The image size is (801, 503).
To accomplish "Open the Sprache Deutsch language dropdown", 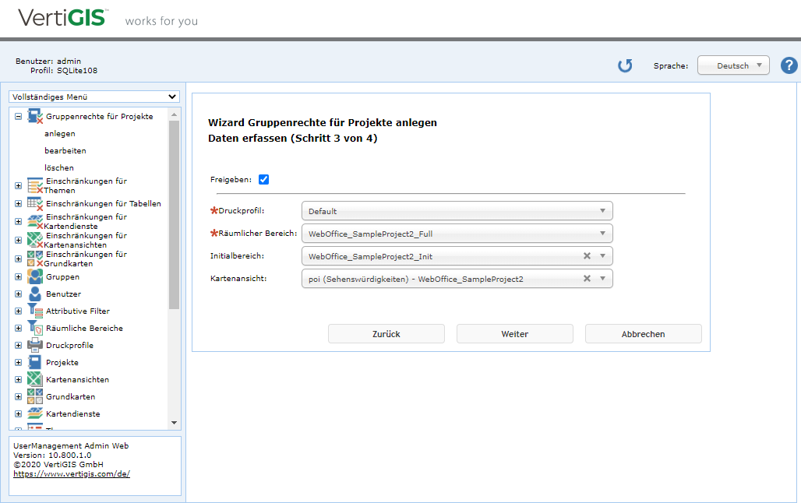I will pyautogui.click(x=732, y=66).
